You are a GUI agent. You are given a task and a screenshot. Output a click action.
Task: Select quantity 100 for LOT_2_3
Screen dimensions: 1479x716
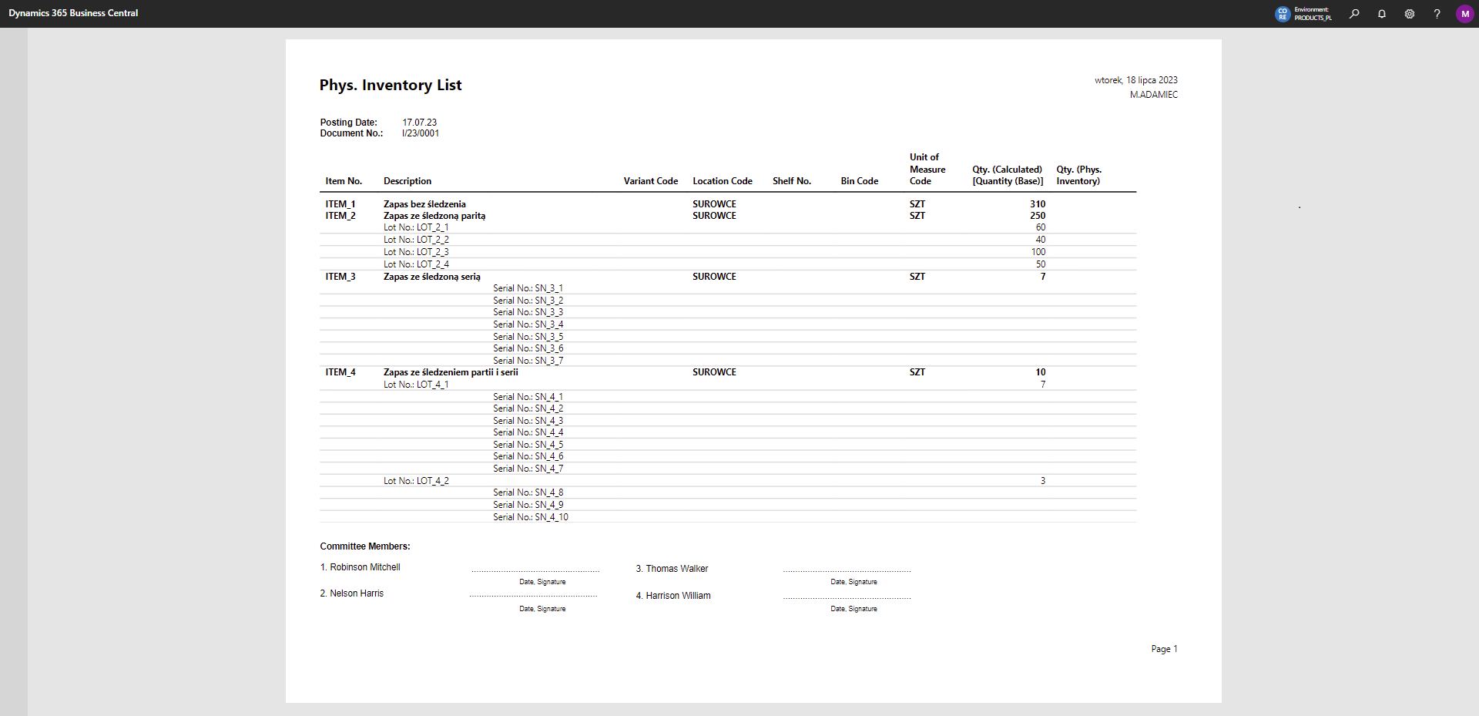pos(1038,252)
